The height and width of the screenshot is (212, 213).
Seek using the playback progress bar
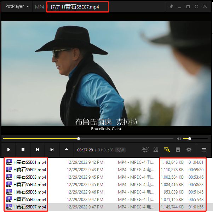(x=88, y=139)
